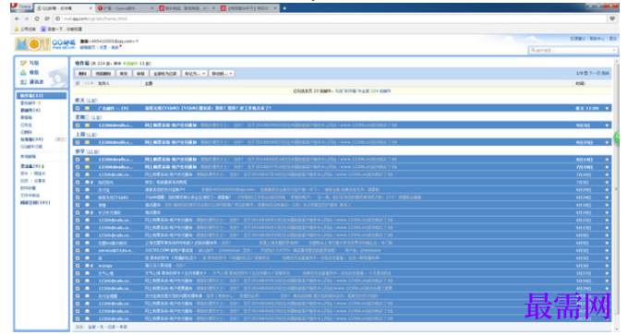The width and height of the screenshot is (628, 335).
Task: Uncheck the service@51cto message checkbox
Action: point(78,250)
